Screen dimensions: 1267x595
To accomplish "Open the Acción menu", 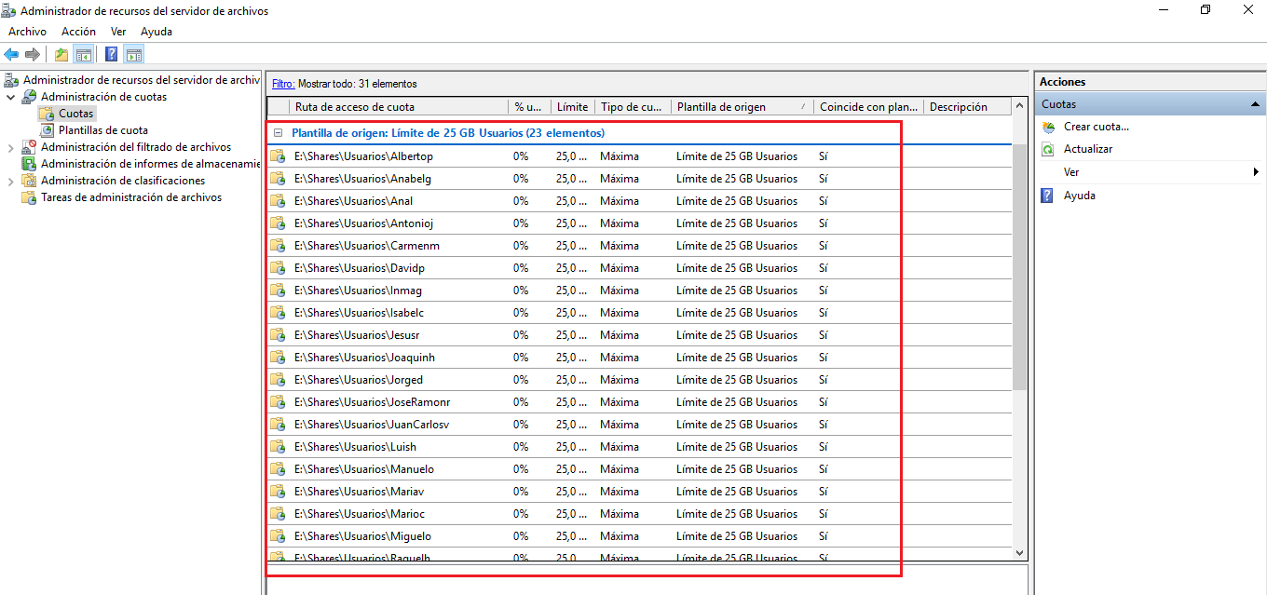I will tap(78, 32).
